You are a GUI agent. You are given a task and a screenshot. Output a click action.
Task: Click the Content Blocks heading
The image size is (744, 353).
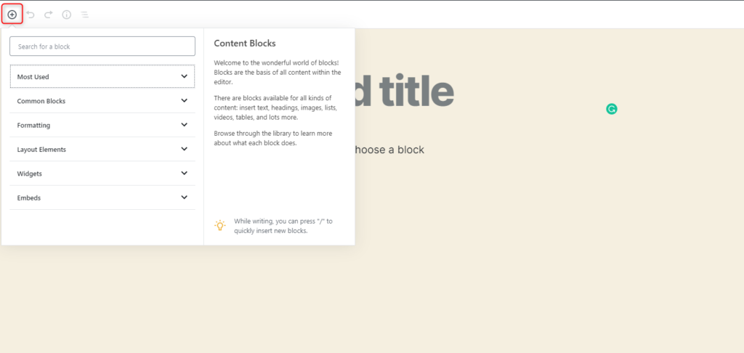[245, 44]
